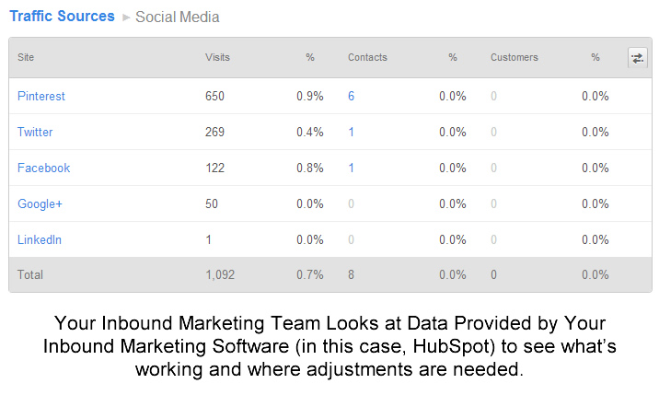The width and height of the screenshot is (659, 395).
Task: Sort by the Visits column header
Action: (x=217, y=57)
